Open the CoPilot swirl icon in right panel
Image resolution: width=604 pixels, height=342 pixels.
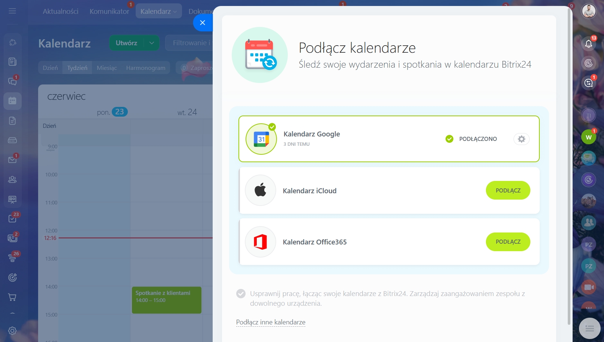coord(589,63)
